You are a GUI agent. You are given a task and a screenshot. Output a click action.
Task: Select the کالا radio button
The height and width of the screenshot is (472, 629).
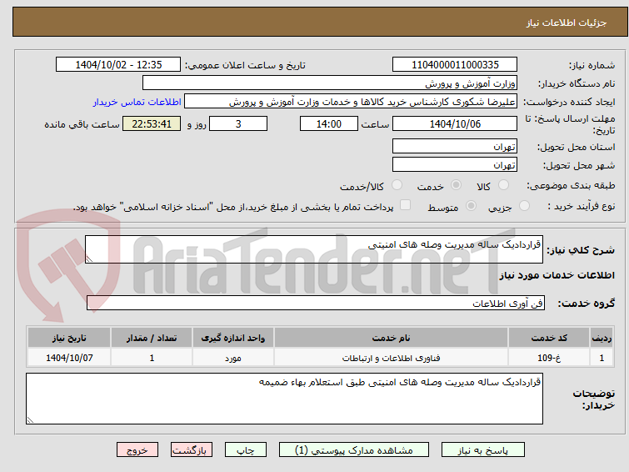coord(503,185)
